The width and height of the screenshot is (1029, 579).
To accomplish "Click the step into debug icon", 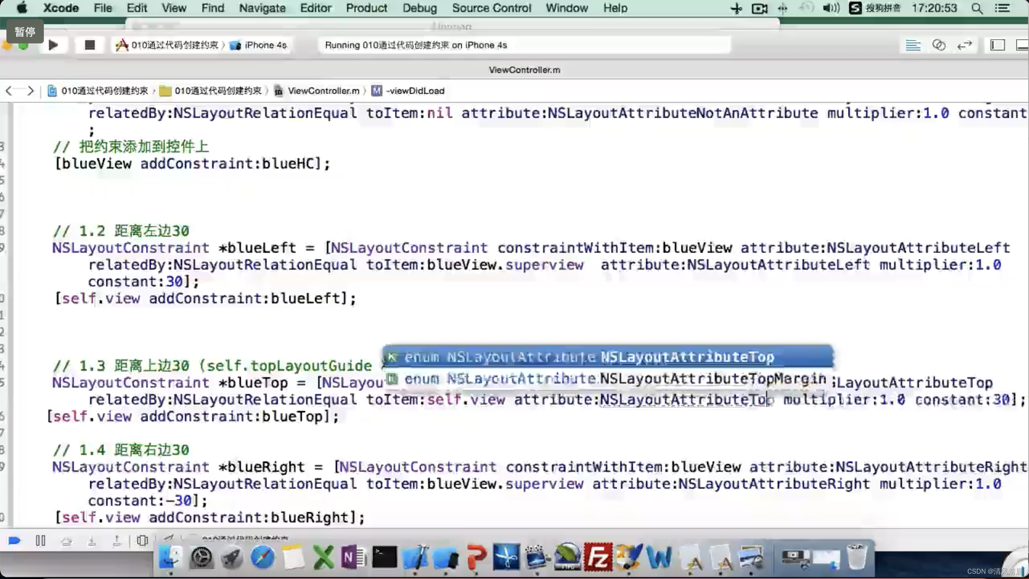I will point(92,541).
